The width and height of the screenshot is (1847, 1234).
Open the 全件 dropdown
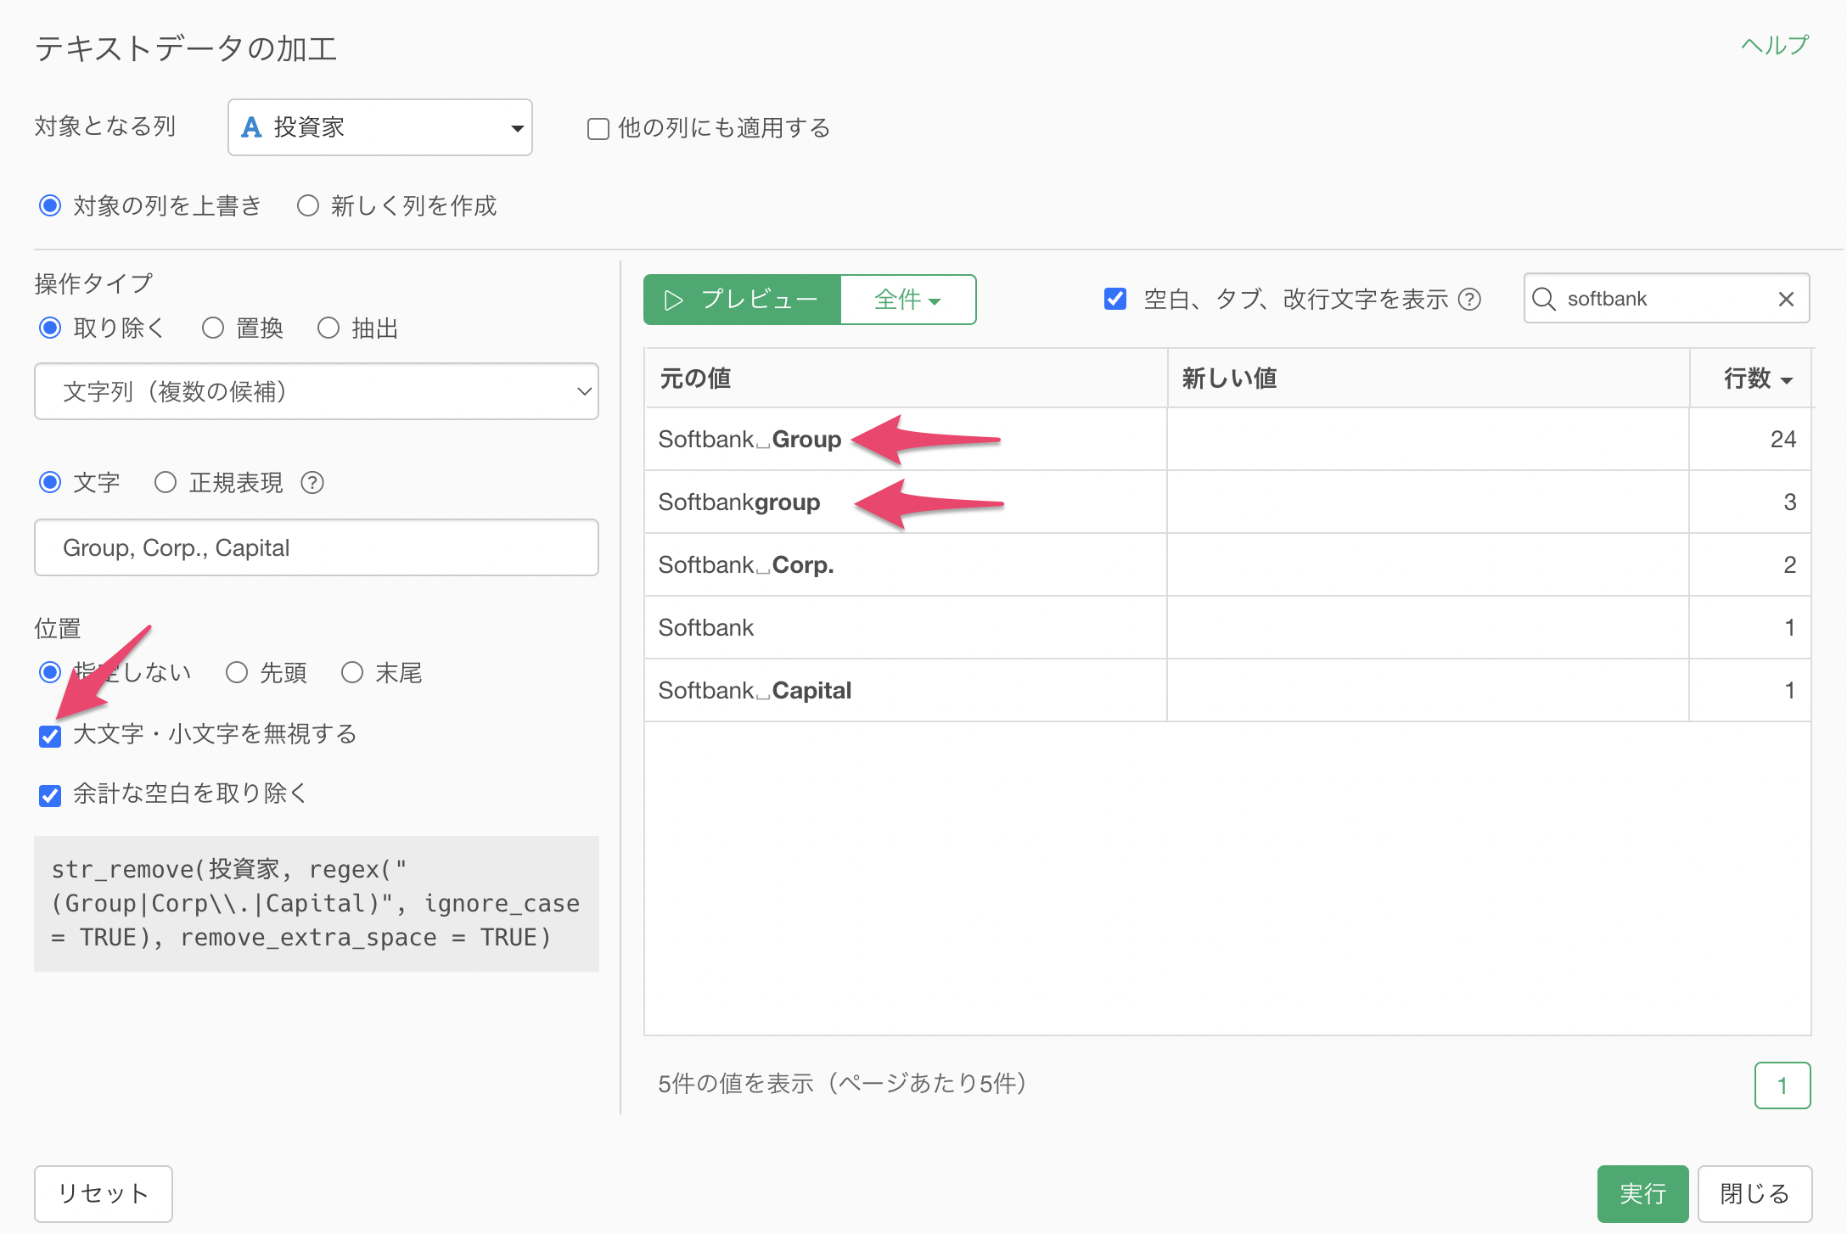click(908, 300)
